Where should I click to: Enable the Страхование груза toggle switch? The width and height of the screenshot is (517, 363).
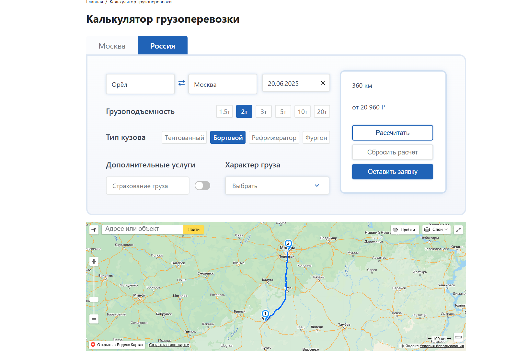coord(202,186)
